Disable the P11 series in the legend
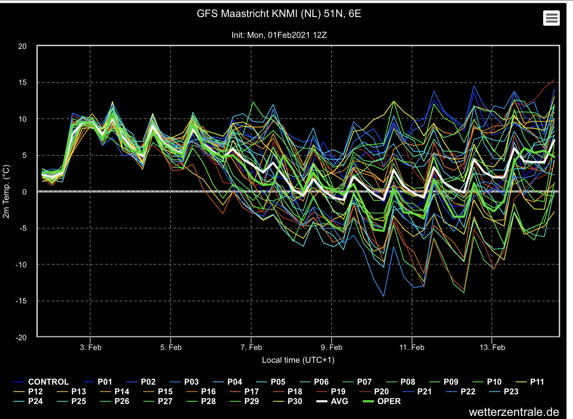573x419 pixels. [530, 382]
